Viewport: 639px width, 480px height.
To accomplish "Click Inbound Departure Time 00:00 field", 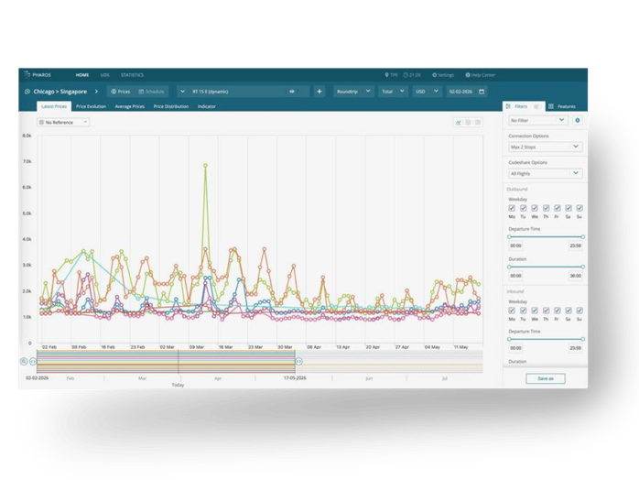I will coord(516,348).
